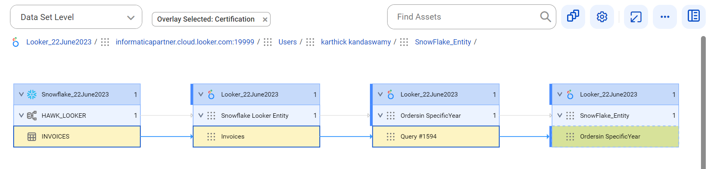The image size is (711, 169).
Task: Open the settings gear icon
Action: [602, 17]
